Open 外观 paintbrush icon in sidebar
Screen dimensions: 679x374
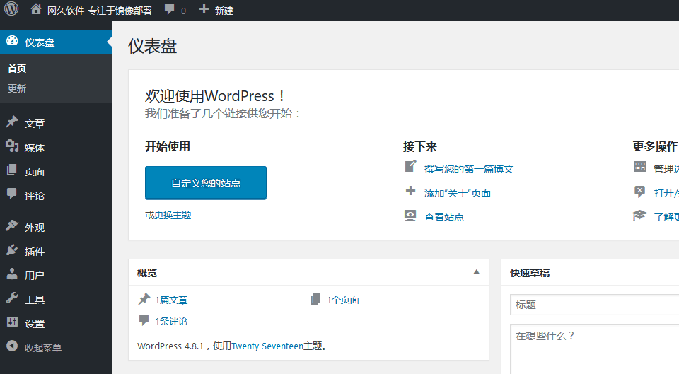(x=12, y=227)
